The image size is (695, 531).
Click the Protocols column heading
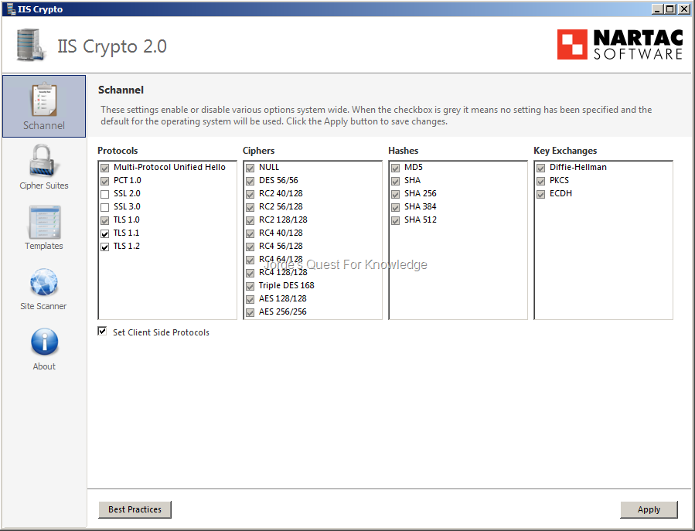[118, 151]
